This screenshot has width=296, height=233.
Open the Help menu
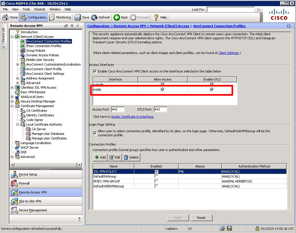tap(67, 9)
